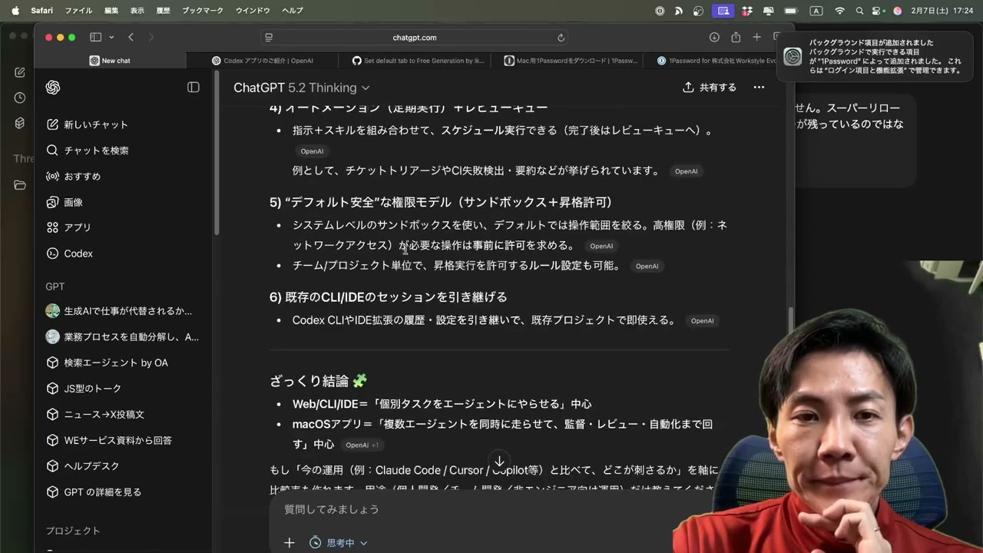Image resolution: width=983 pixels, height=553 pixels.
Task: Click the clock icon in background window
Action: tap(20, 98)
